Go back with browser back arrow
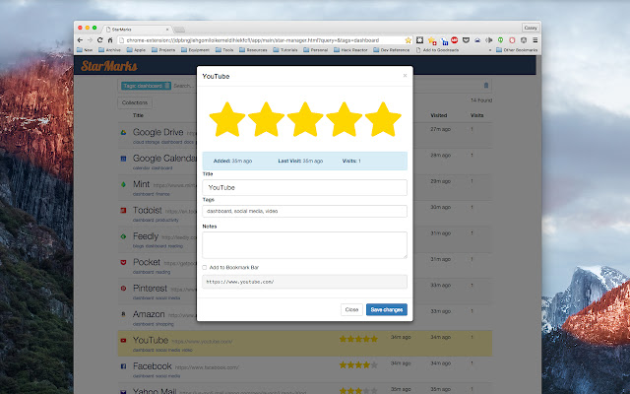This screenshot has width=630, height=394. point(80,40)
